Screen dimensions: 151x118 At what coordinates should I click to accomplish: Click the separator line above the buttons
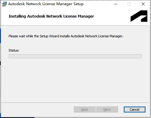pyautogui.click(x=75, y=103)
